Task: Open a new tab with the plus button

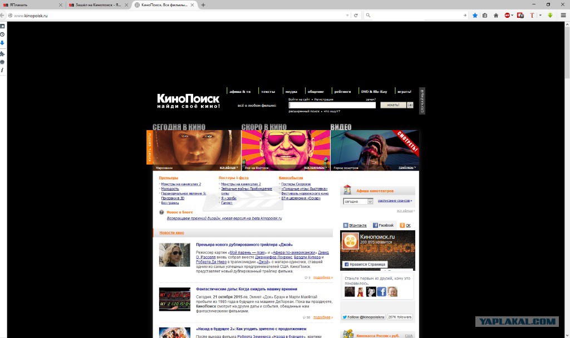Action: click(x=203, y=4)
